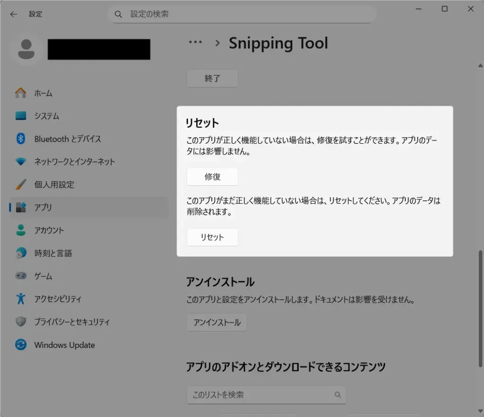Image resolution: width=484 pixels, height=417 pixels.
Task: Select アプリ in sidebar
Action: click(89, 207)
